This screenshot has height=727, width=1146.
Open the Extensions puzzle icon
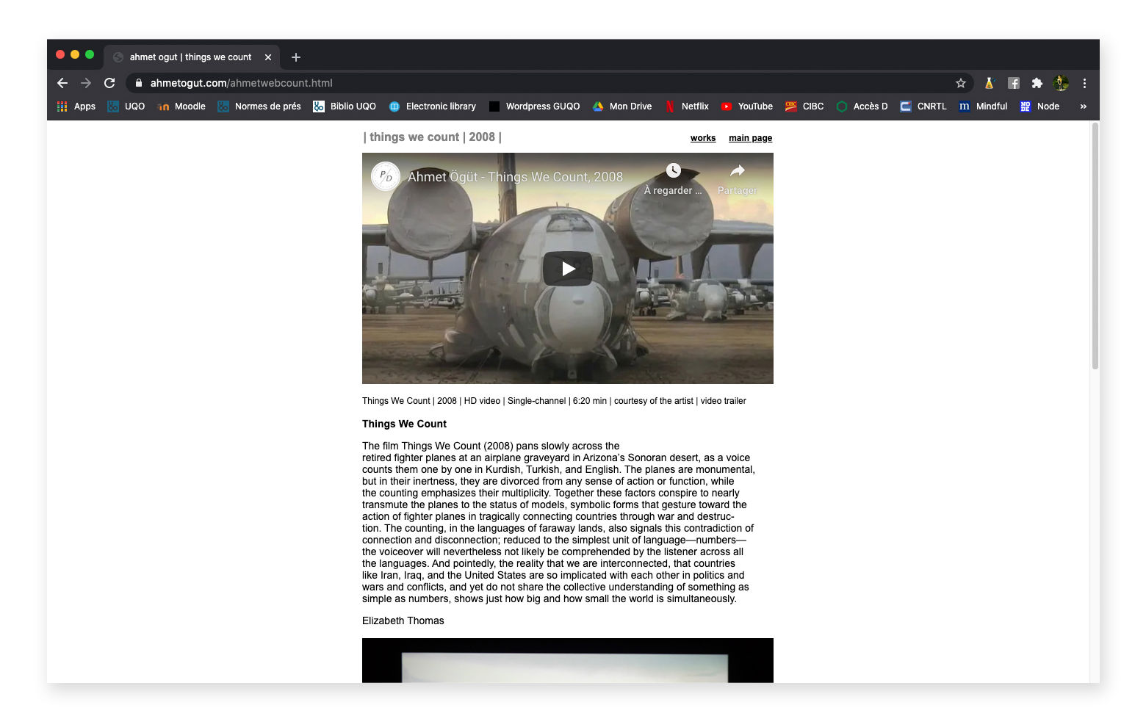tap(1037, 83)
